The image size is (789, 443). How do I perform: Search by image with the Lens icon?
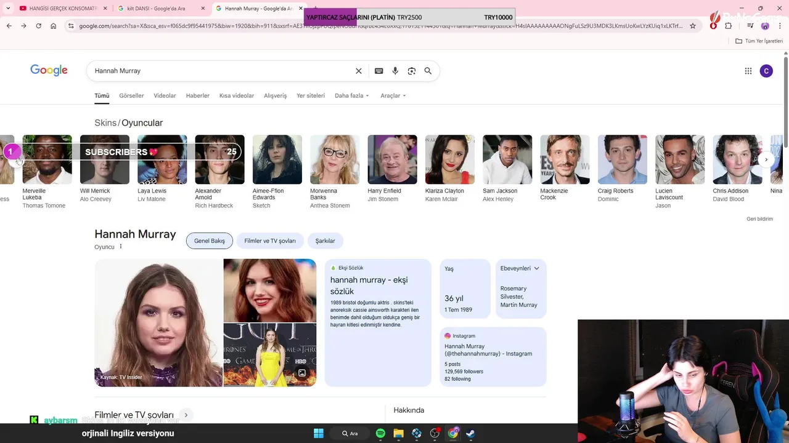point(412,71)
